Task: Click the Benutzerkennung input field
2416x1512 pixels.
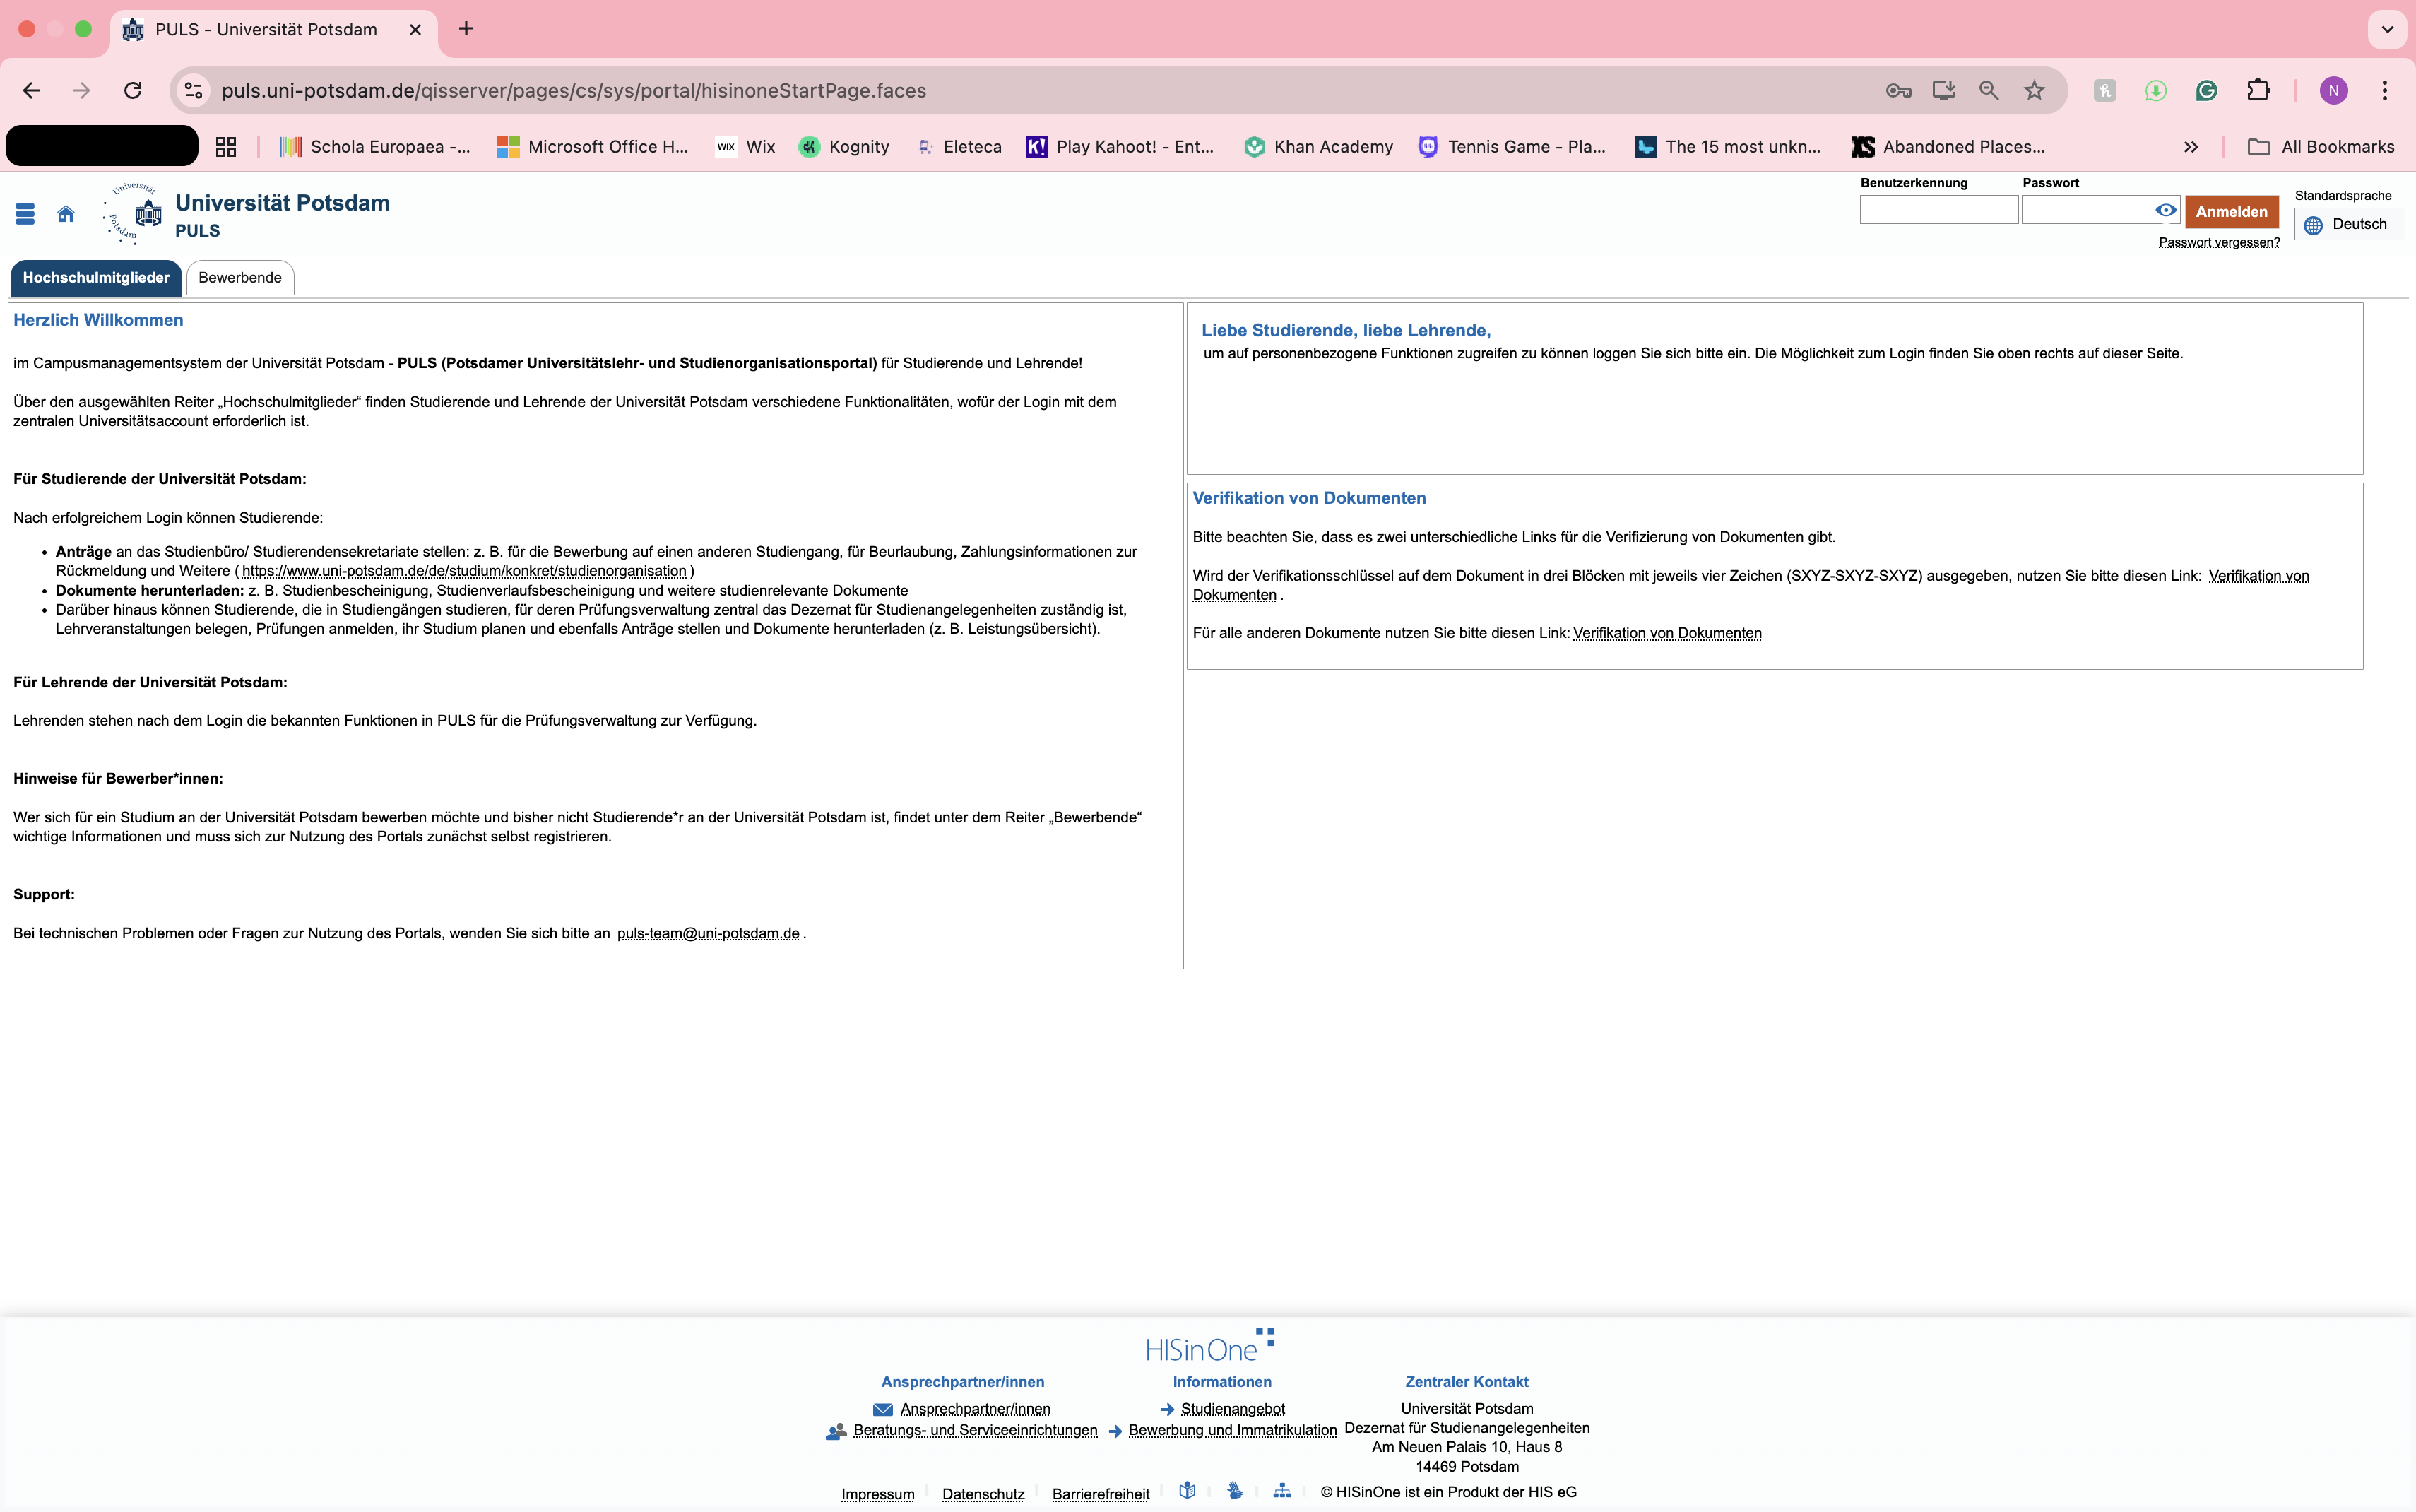Action: pyautogui.click(x=1938, y=210)
